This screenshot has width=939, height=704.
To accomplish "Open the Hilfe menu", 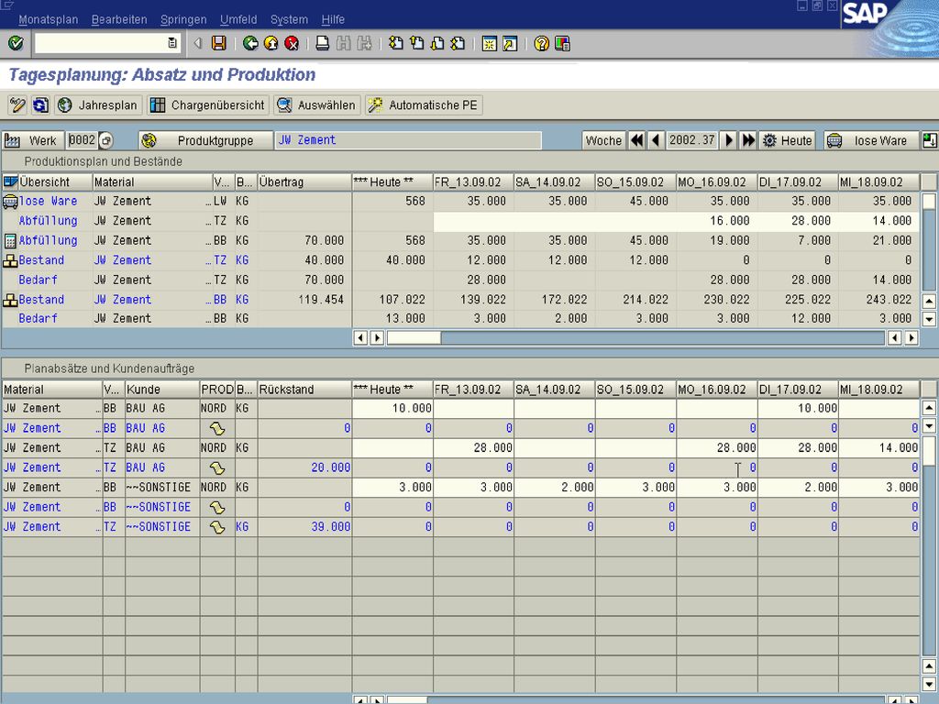I will pos(333,20).
